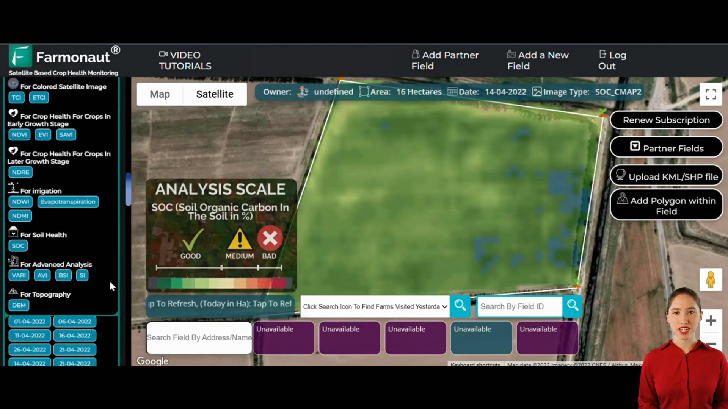Open the Partner Fields dropdown
Viewport: 728px width, 409px height.
[666, 148]
